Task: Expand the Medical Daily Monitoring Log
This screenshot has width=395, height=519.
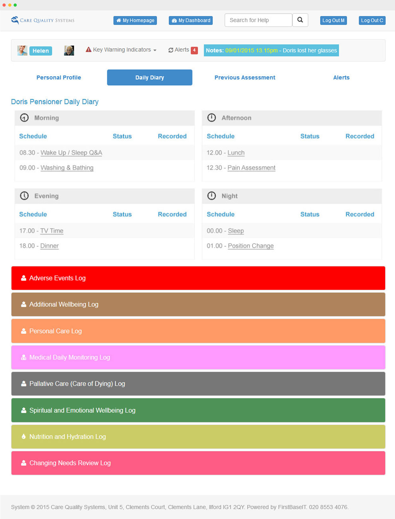Action: (x=198, y=357)
